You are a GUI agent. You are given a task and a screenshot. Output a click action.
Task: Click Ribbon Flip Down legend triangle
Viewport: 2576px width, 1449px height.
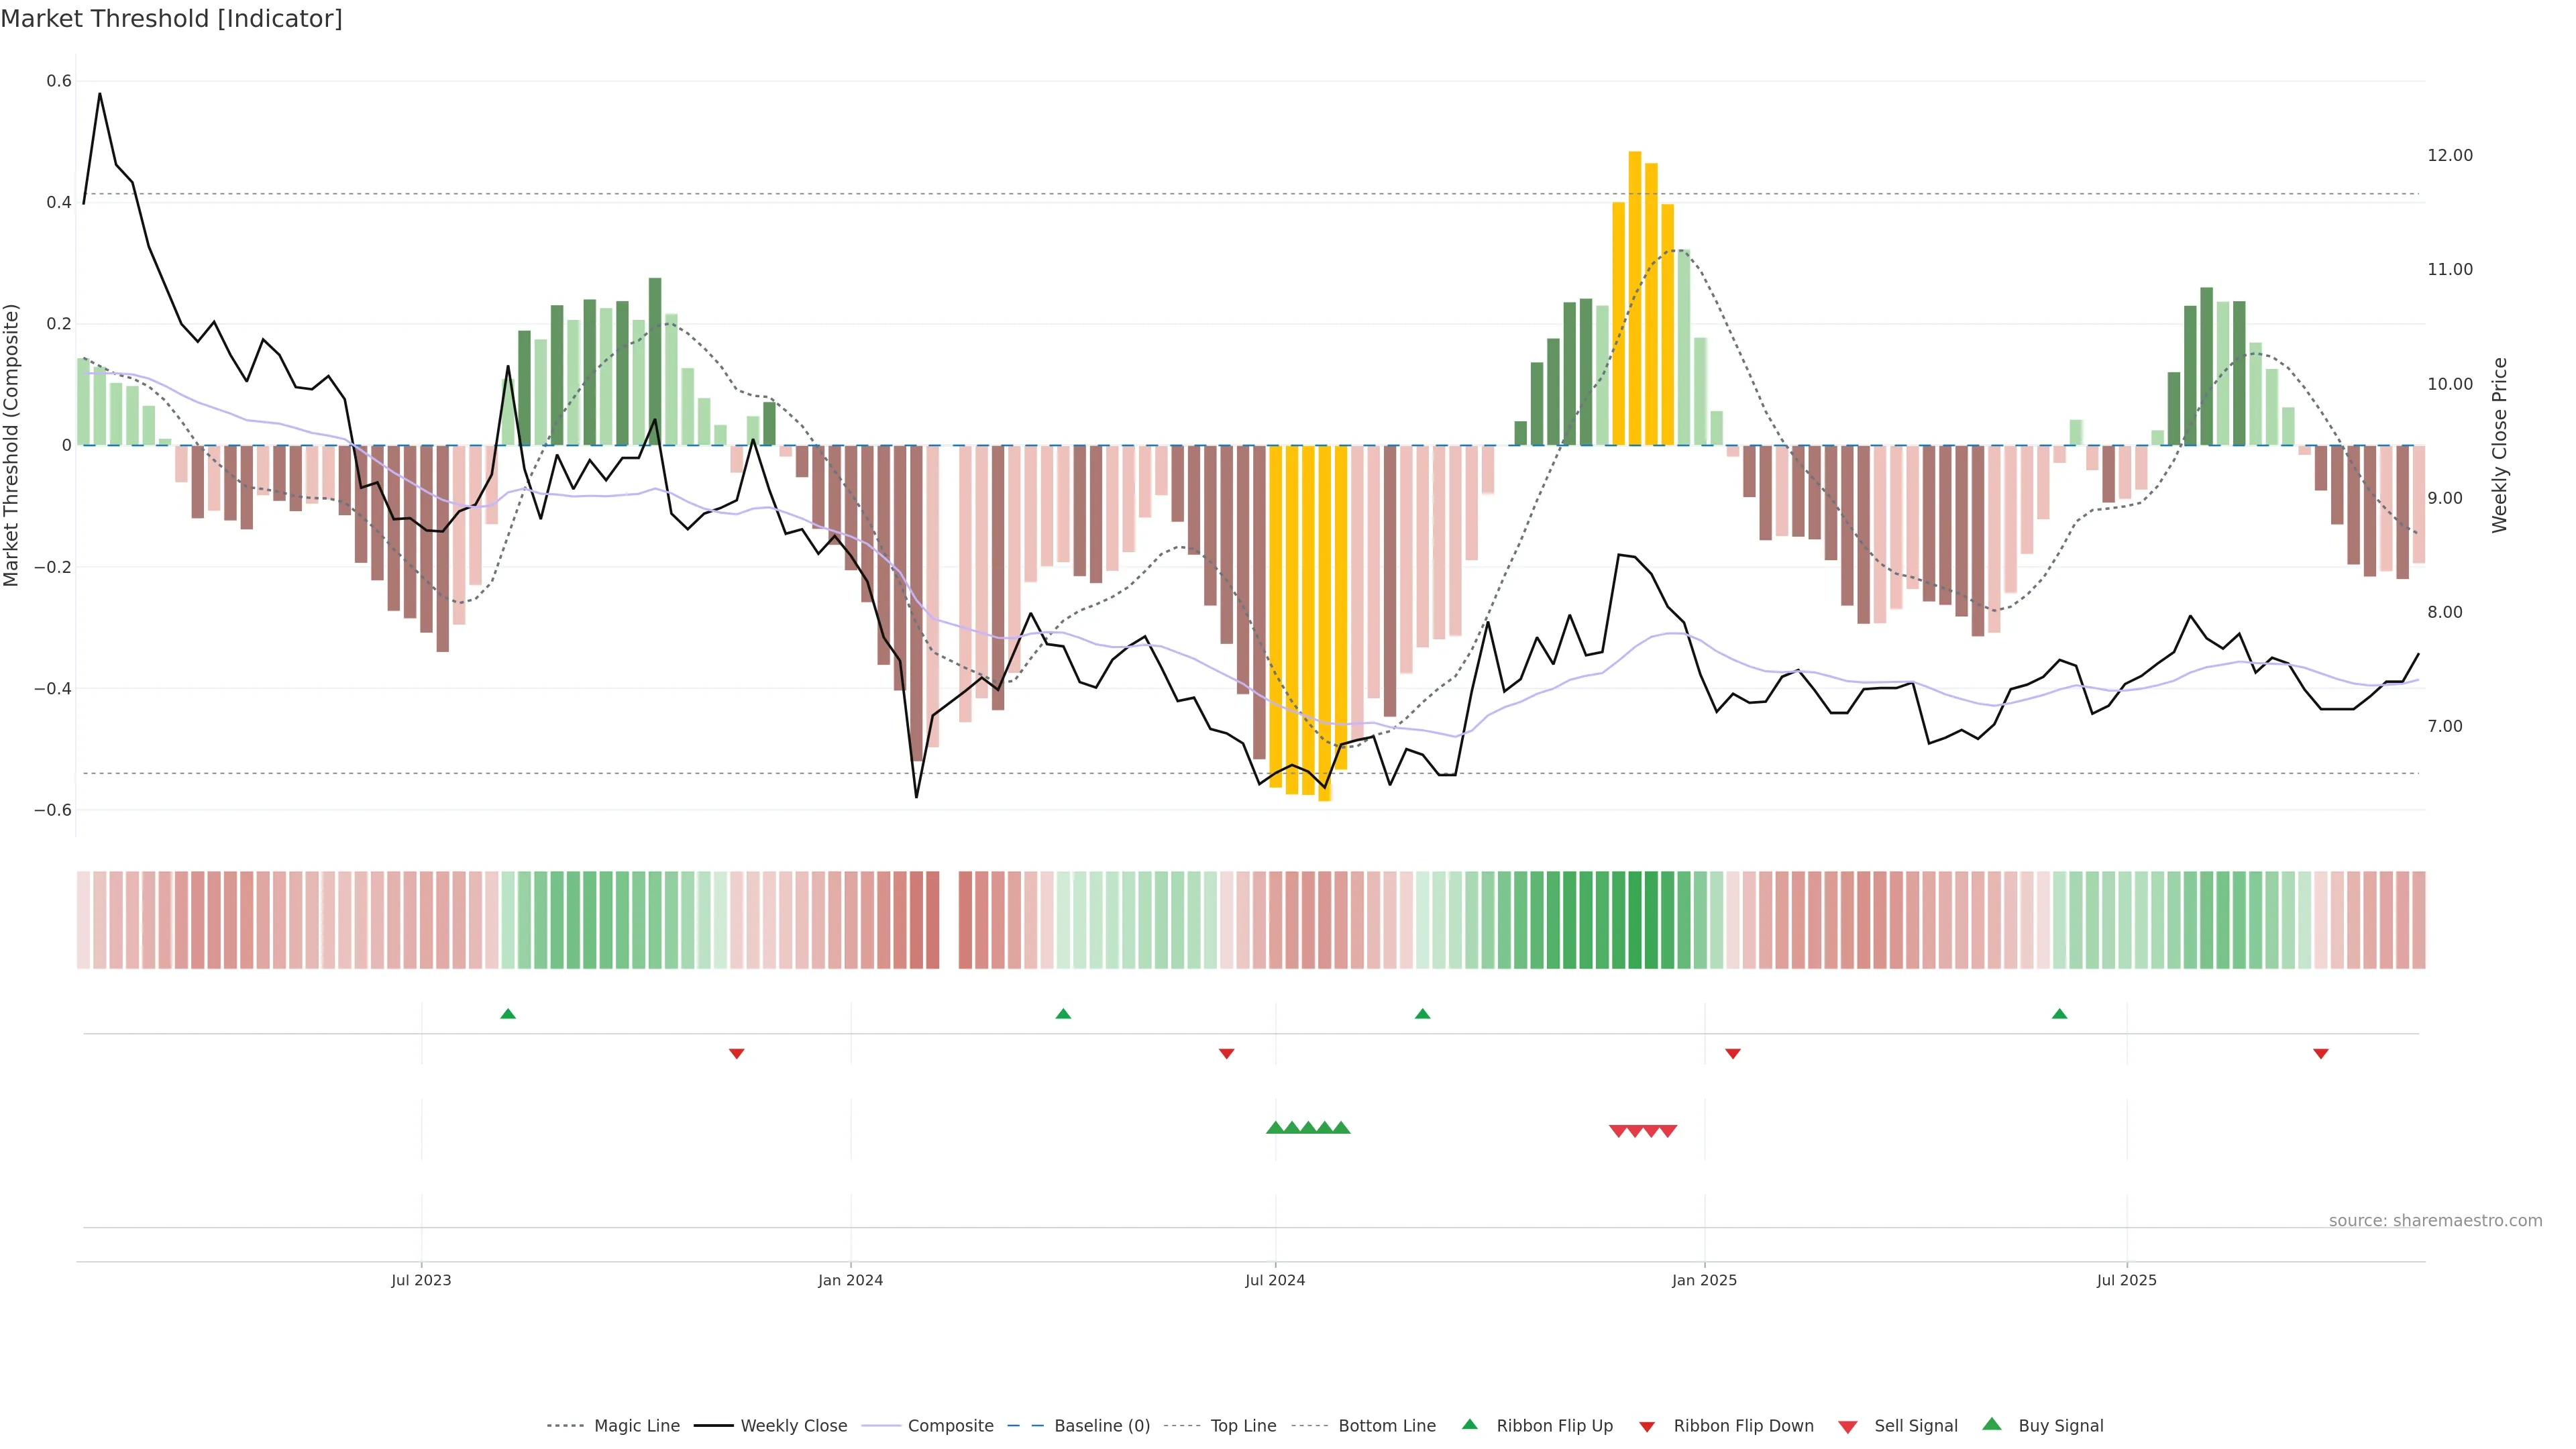(x=1647, y=1427)
